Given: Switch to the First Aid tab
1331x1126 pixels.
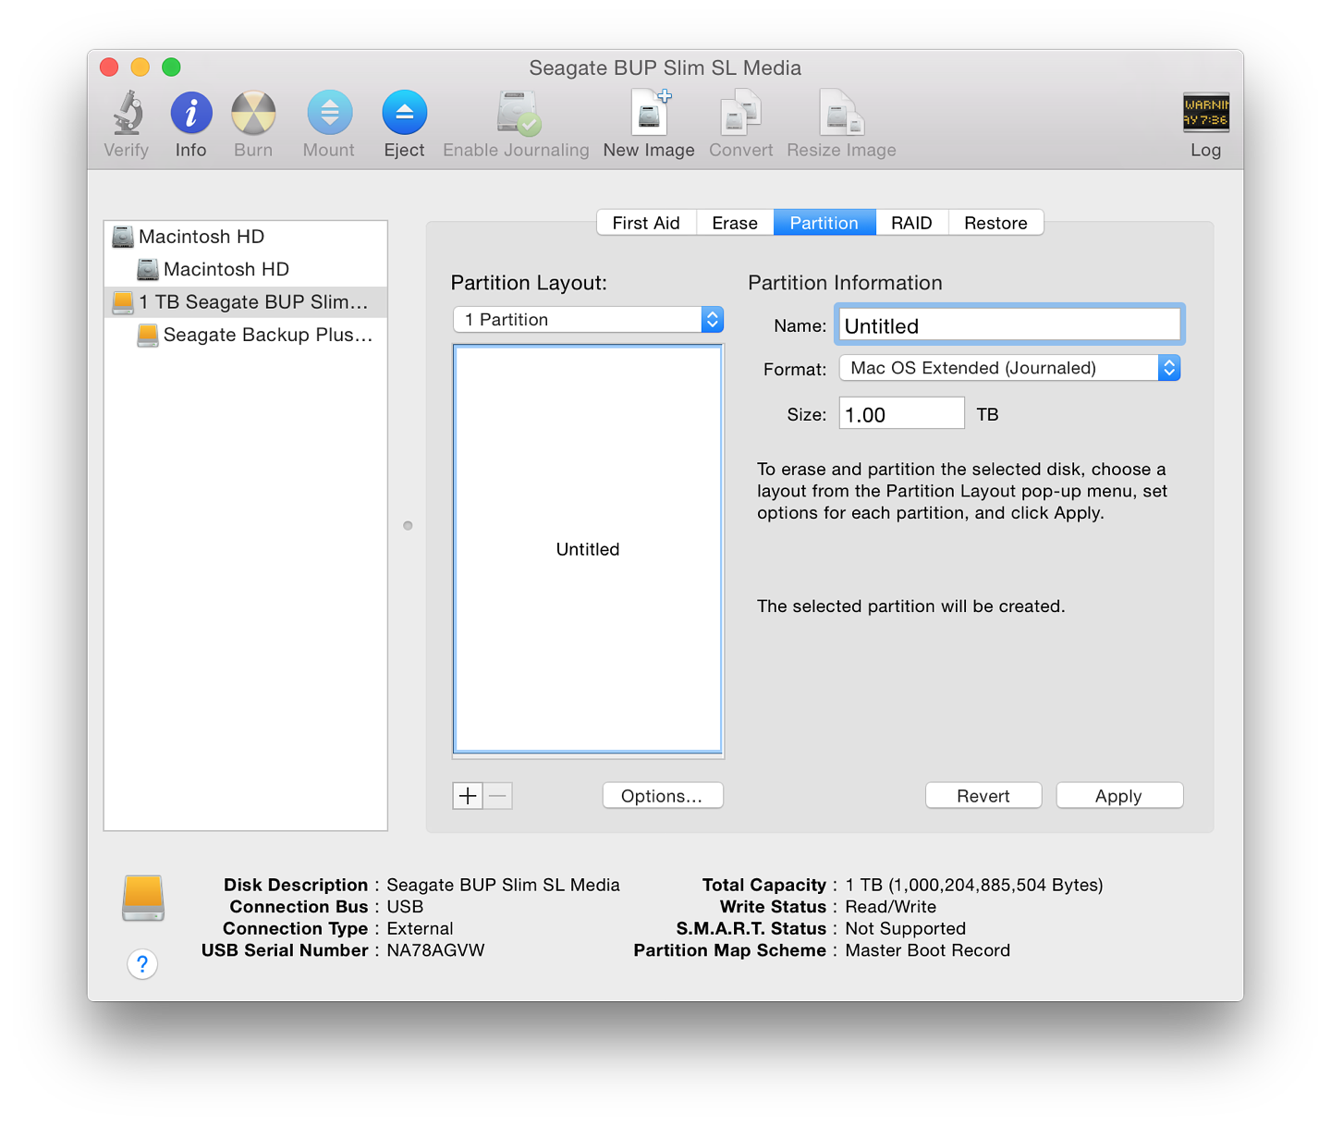Looking at the screenshot, I should (x=646, y=223).
